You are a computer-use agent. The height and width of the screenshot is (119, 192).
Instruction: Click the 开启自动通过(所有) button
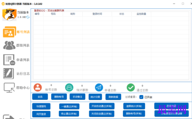[x=102, y=106]
